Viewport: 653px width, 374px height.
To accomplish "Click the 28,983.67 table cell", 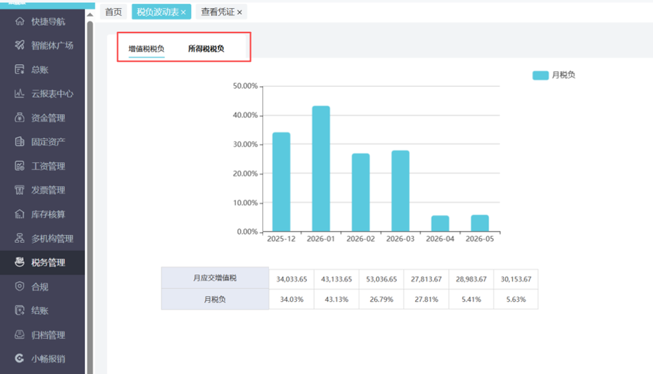I will 471,278.
